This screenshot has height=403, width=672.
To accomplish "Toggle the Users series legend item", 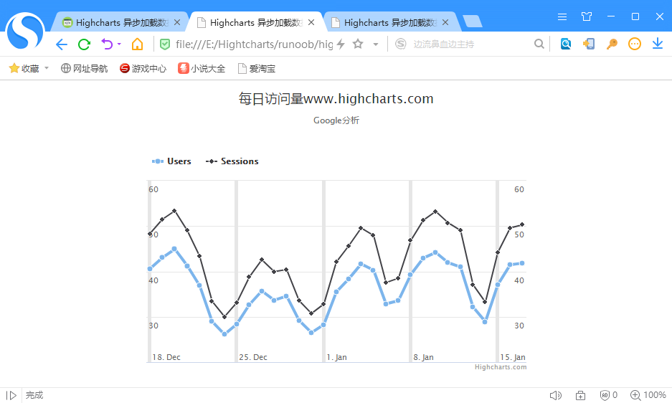I will click(x=171, y=161).
